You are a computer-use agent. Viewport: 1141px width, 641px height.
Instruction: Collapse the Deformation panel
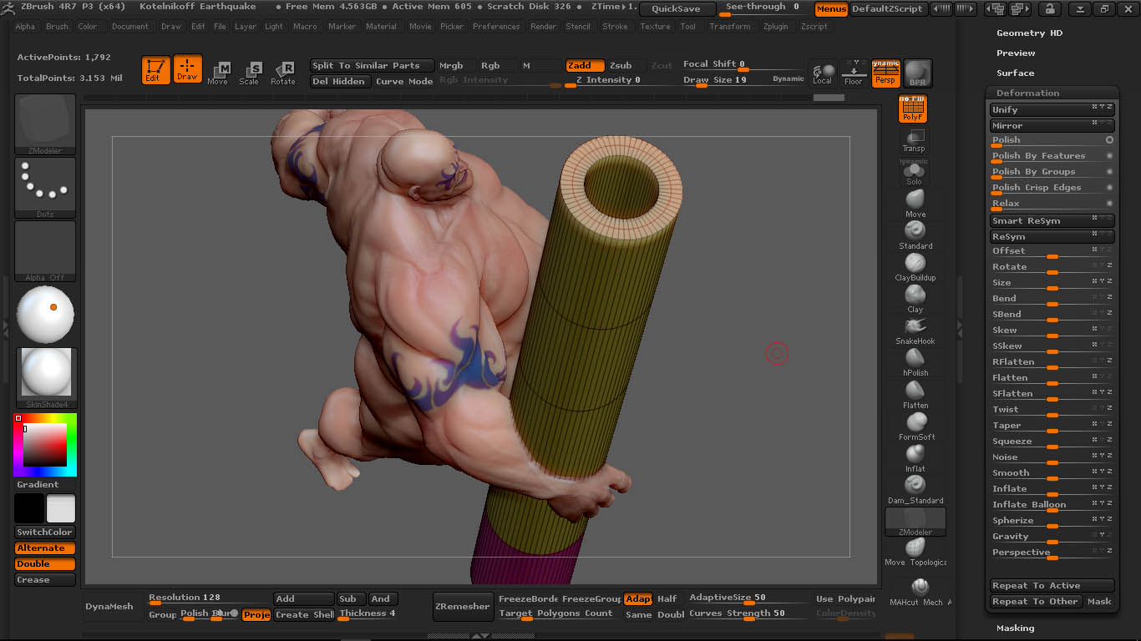click(x=1026, y=92)
